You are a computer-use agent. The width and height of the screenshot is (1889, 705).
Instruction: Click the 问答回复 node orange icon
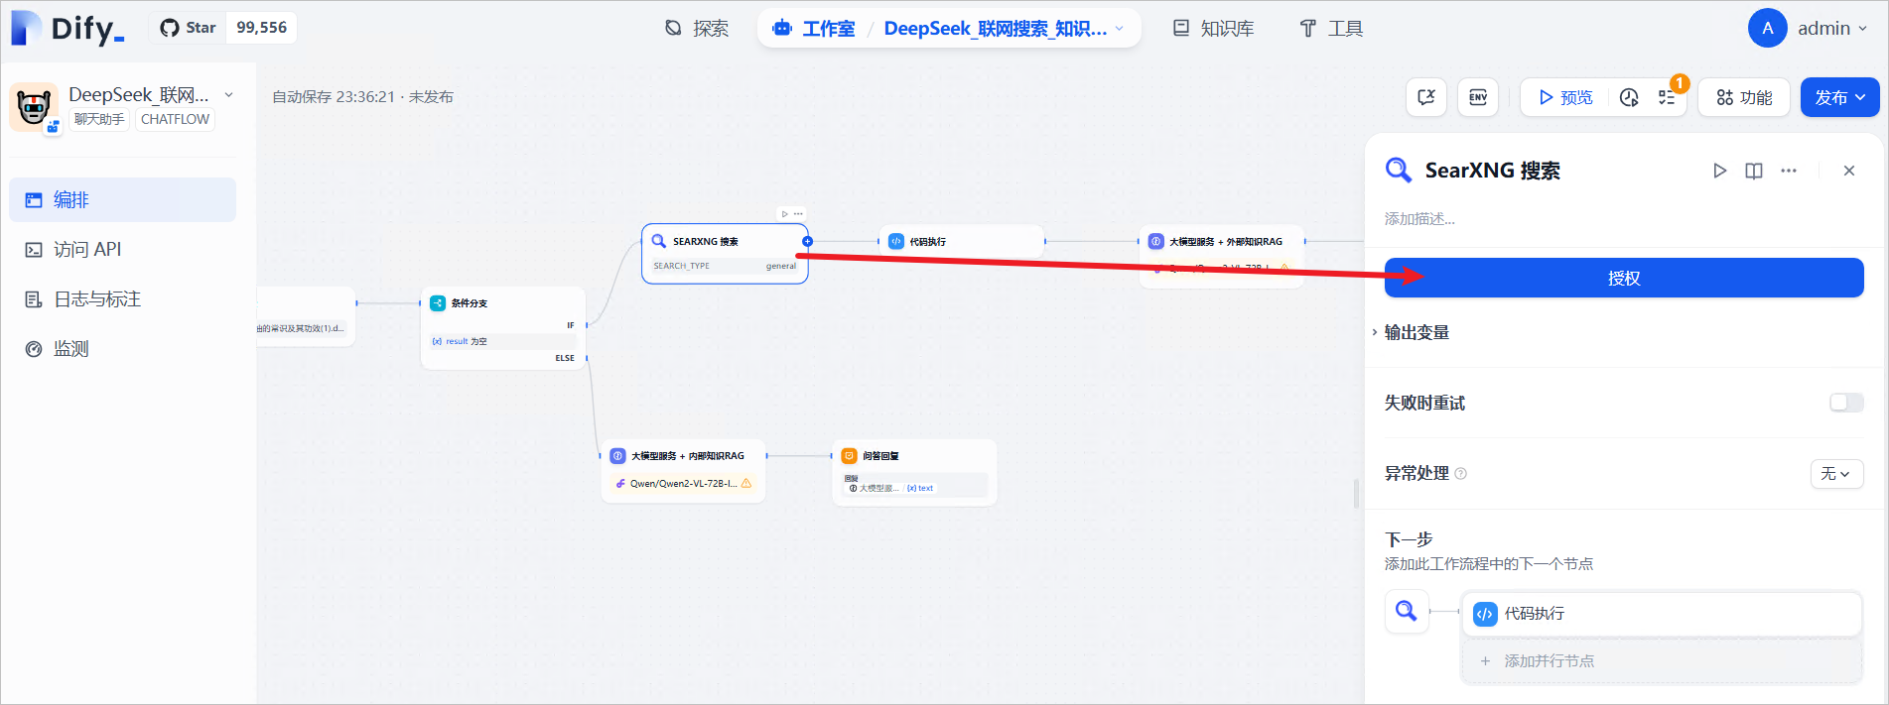[849, 456]
